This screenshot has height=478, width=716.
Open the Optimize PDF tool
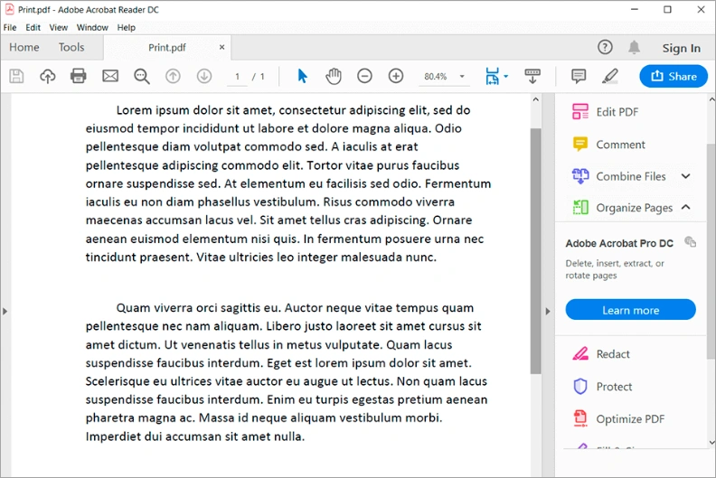(618, 418)
